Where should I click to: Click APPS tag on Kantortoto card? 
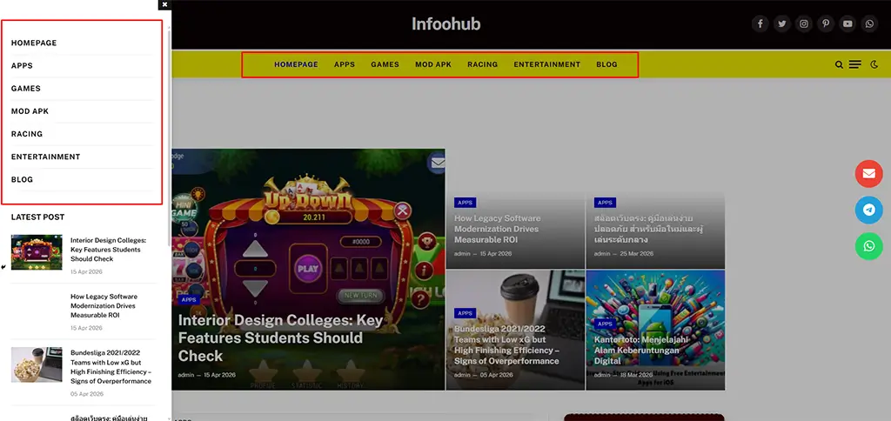tap(606, 324)
